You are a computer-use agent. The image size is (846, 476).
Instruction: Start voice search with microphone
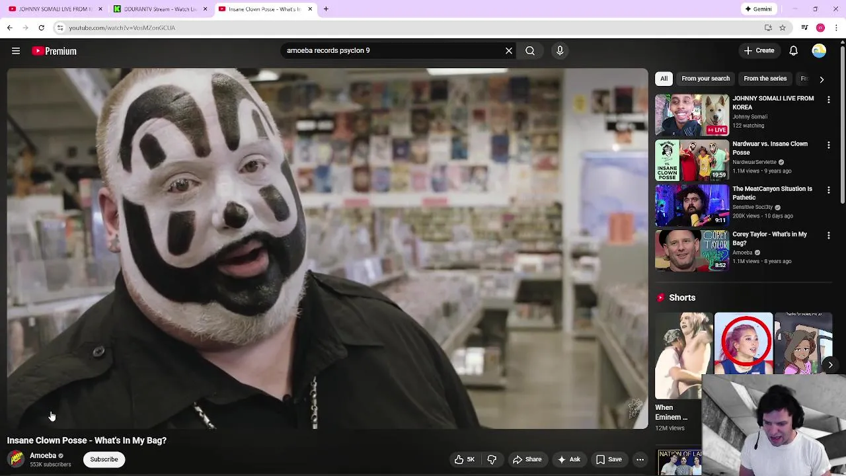tap(560, 50)
